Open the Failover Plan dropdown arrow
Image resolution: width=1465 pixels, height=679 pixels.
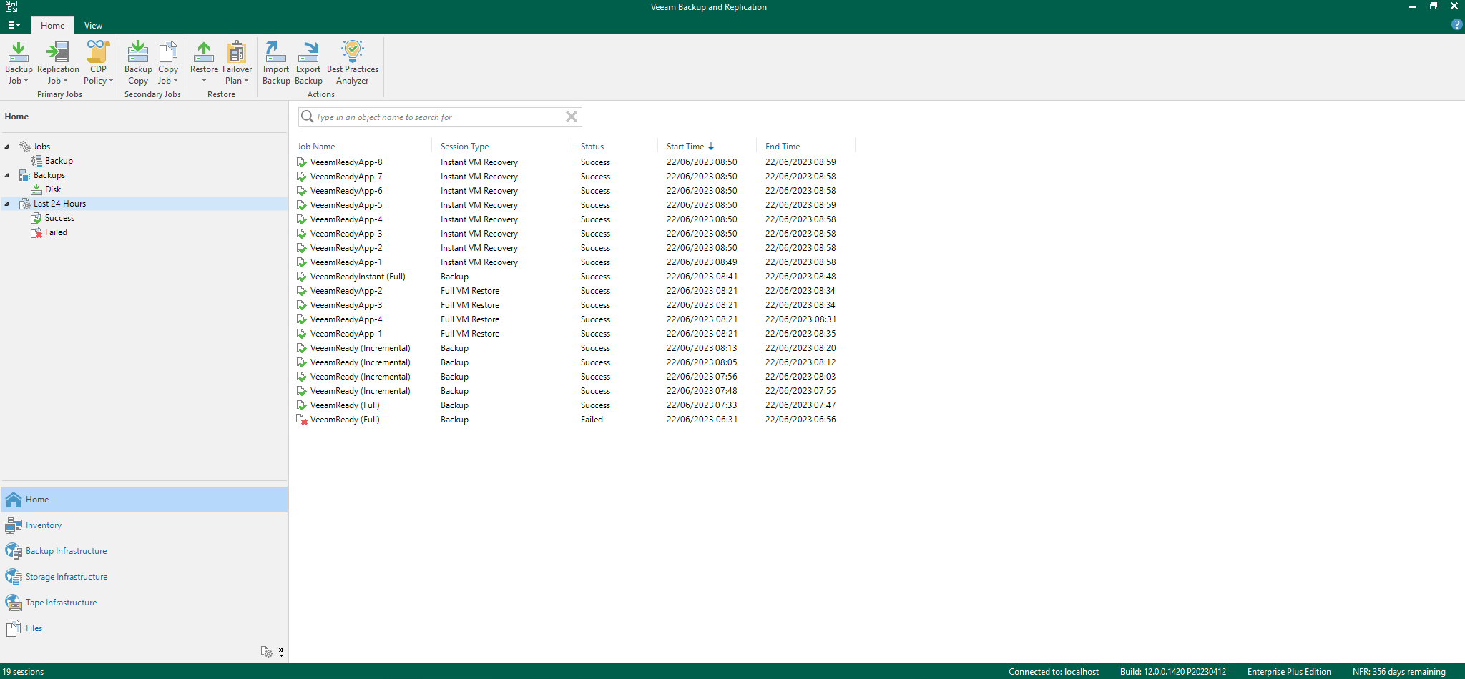tap(246, 81)
